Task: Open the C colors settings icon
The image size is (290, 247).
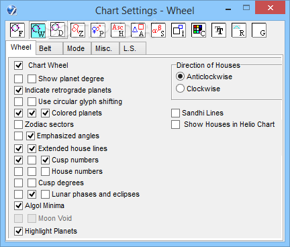Action: tap(199, 30)
